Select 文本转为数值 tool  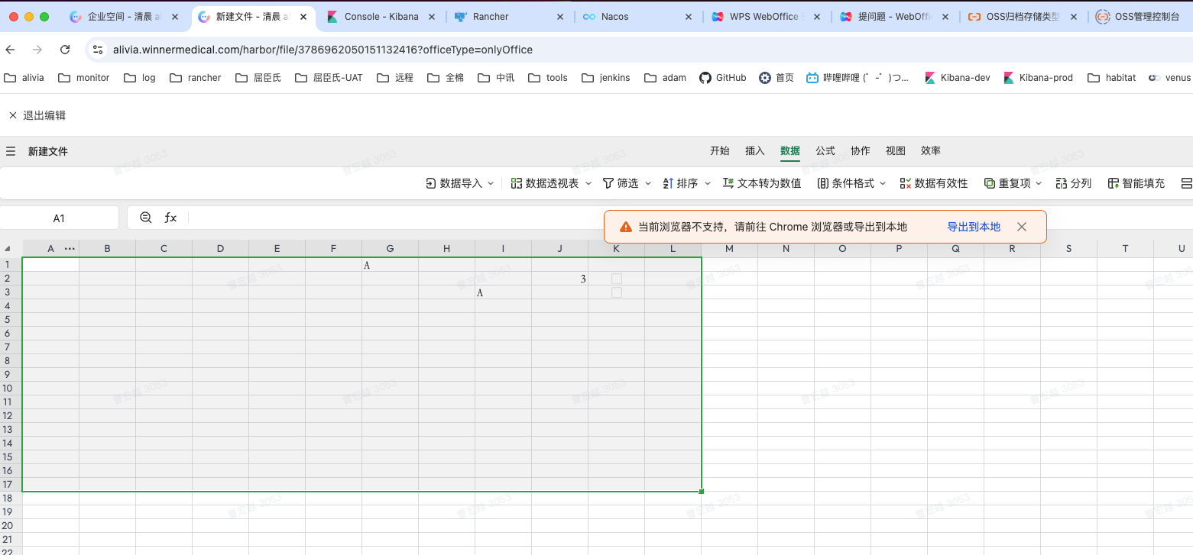click(762, 183)
